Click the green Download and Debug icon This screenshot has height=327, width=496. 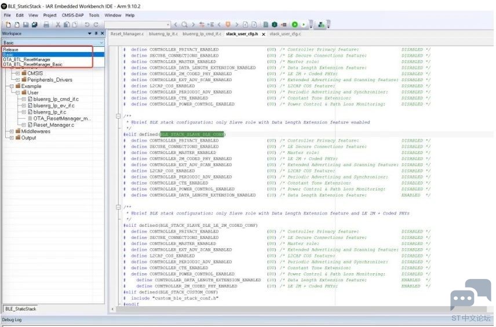[295, 25]
